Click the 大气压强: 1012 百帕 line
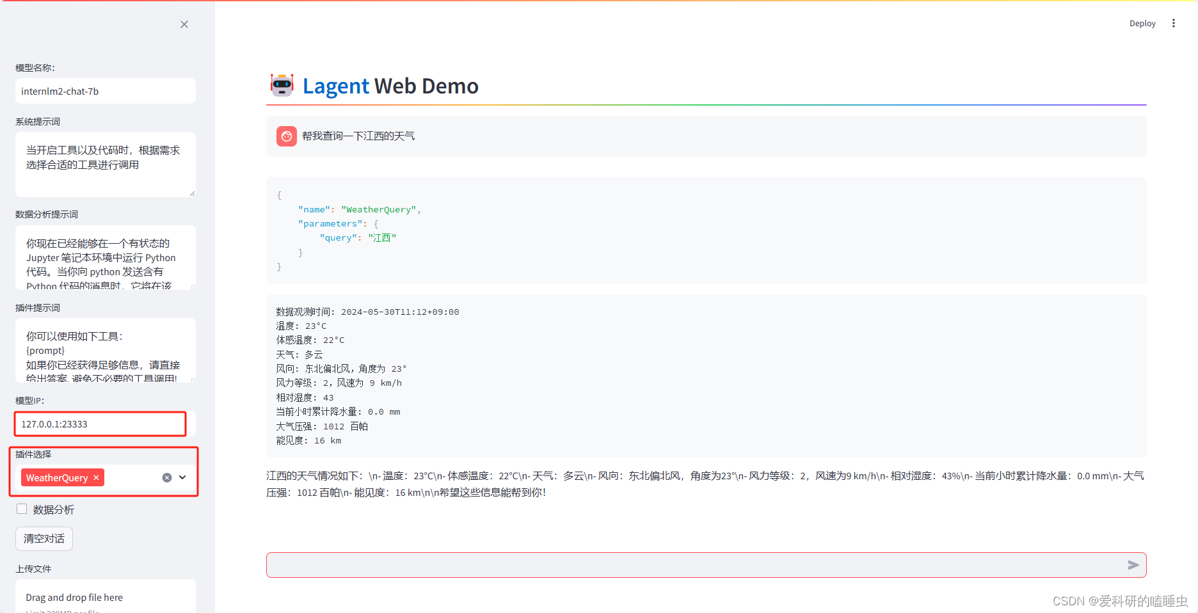Viewport: 1198px width, 613px height. 322,426
